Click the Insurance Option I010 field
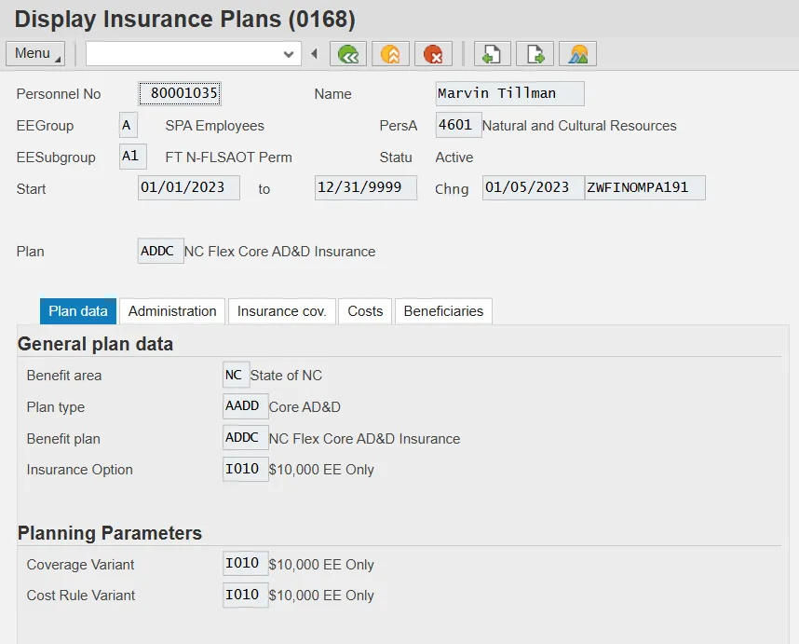The image size is (799, 644). [246, 469]
